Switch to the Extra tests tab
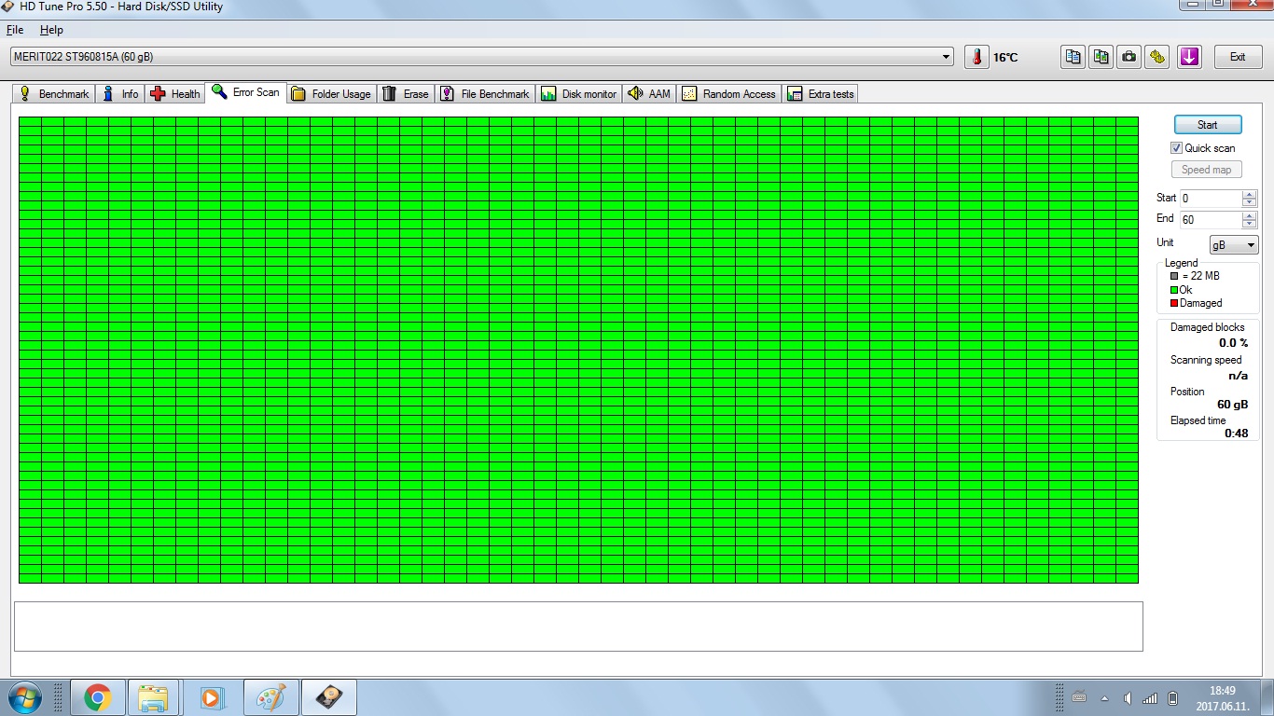Image resolution: width=1274 pixels, height=716 pixels. tap(821, 93)
